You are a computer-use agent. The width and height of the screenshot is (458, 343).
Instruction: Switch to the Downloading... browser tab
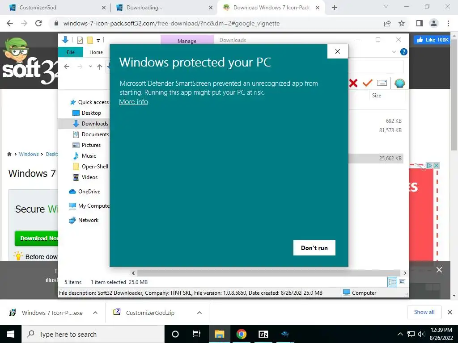(x=164, y=8)
